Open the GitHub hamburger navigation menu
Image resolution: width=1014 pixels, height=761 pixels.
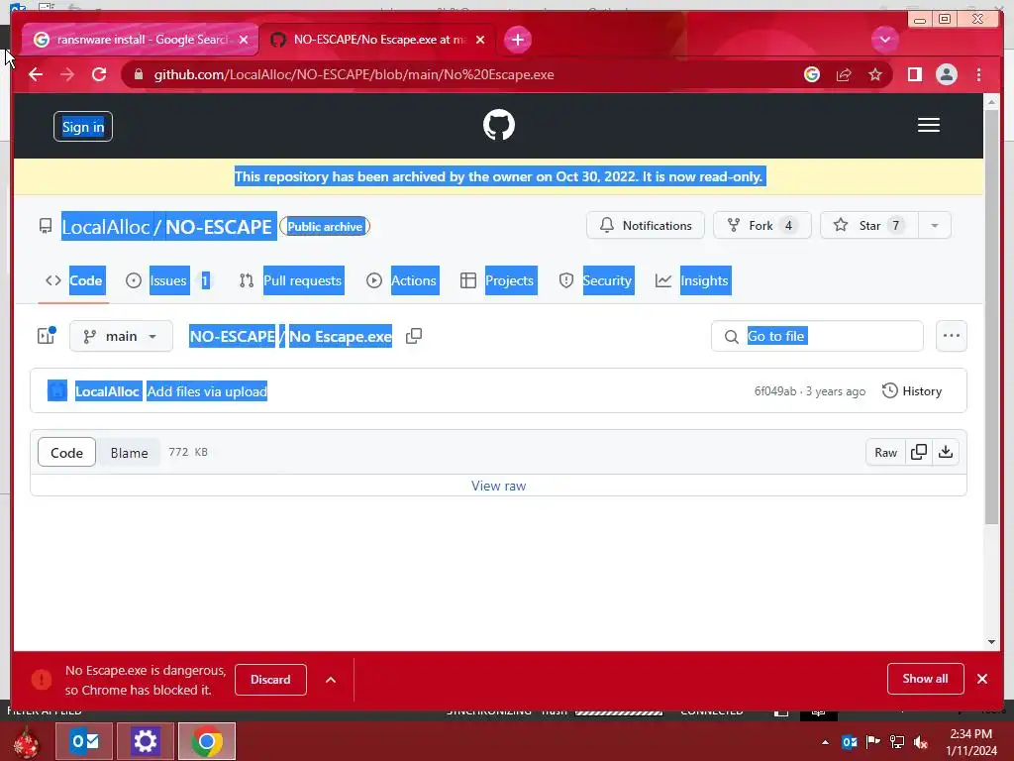[x=928, y=125]
